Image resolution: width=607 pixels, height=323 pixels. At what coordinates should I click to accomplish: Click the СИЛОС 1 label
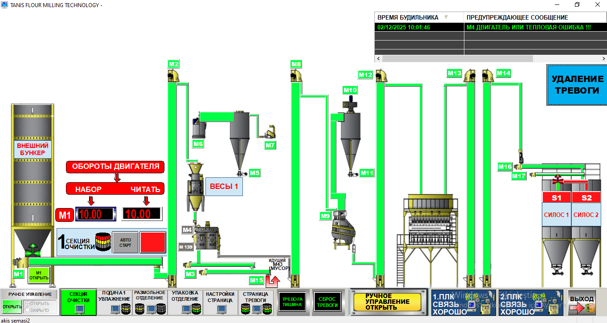(557, 215)
